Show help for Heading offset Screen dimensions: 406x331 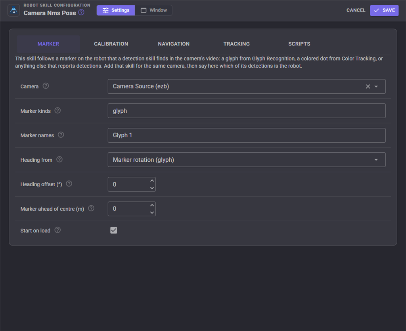[x=69, y=184]
